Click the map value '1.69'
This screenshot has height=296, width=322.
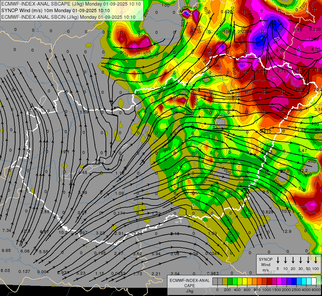[84, 112]
